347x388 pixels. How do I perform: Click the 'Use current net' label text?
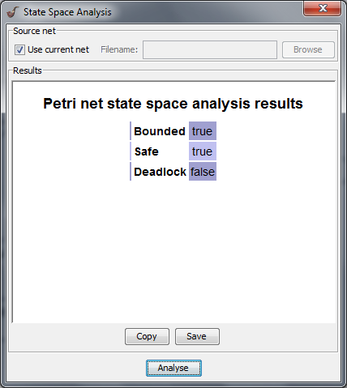point(58,49)
